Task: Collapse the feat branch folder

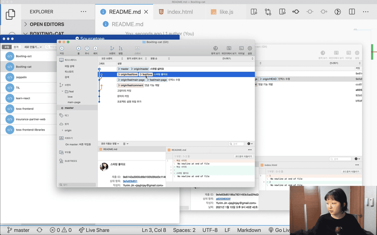Action: 62,91
